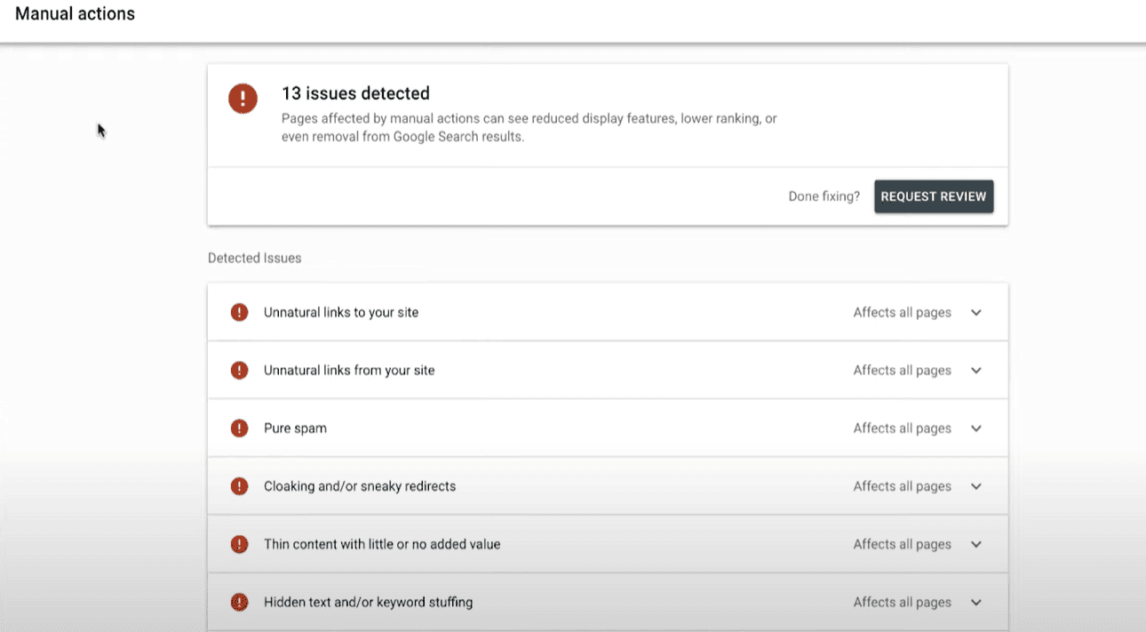Click the alert icon for 'Thin content with little or no added value'
This screenshot has height=632, width=1146.
(x=239, y=543)
